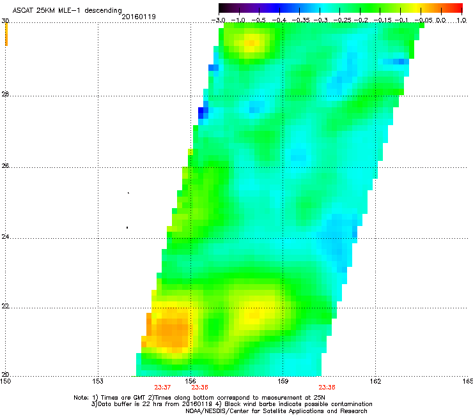This screenshot has width=473, height=415.
Task: Click the orange vertical bar beside latitude 30
Action: (x=6, y=34)
